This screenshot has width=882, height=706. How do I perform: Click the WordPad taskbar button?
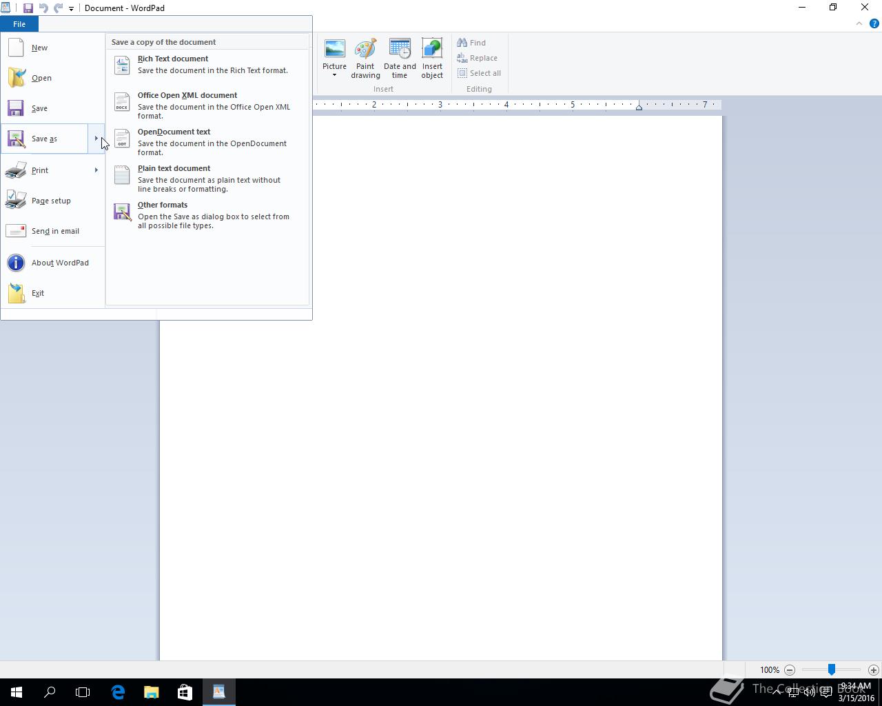click(219, 692)
